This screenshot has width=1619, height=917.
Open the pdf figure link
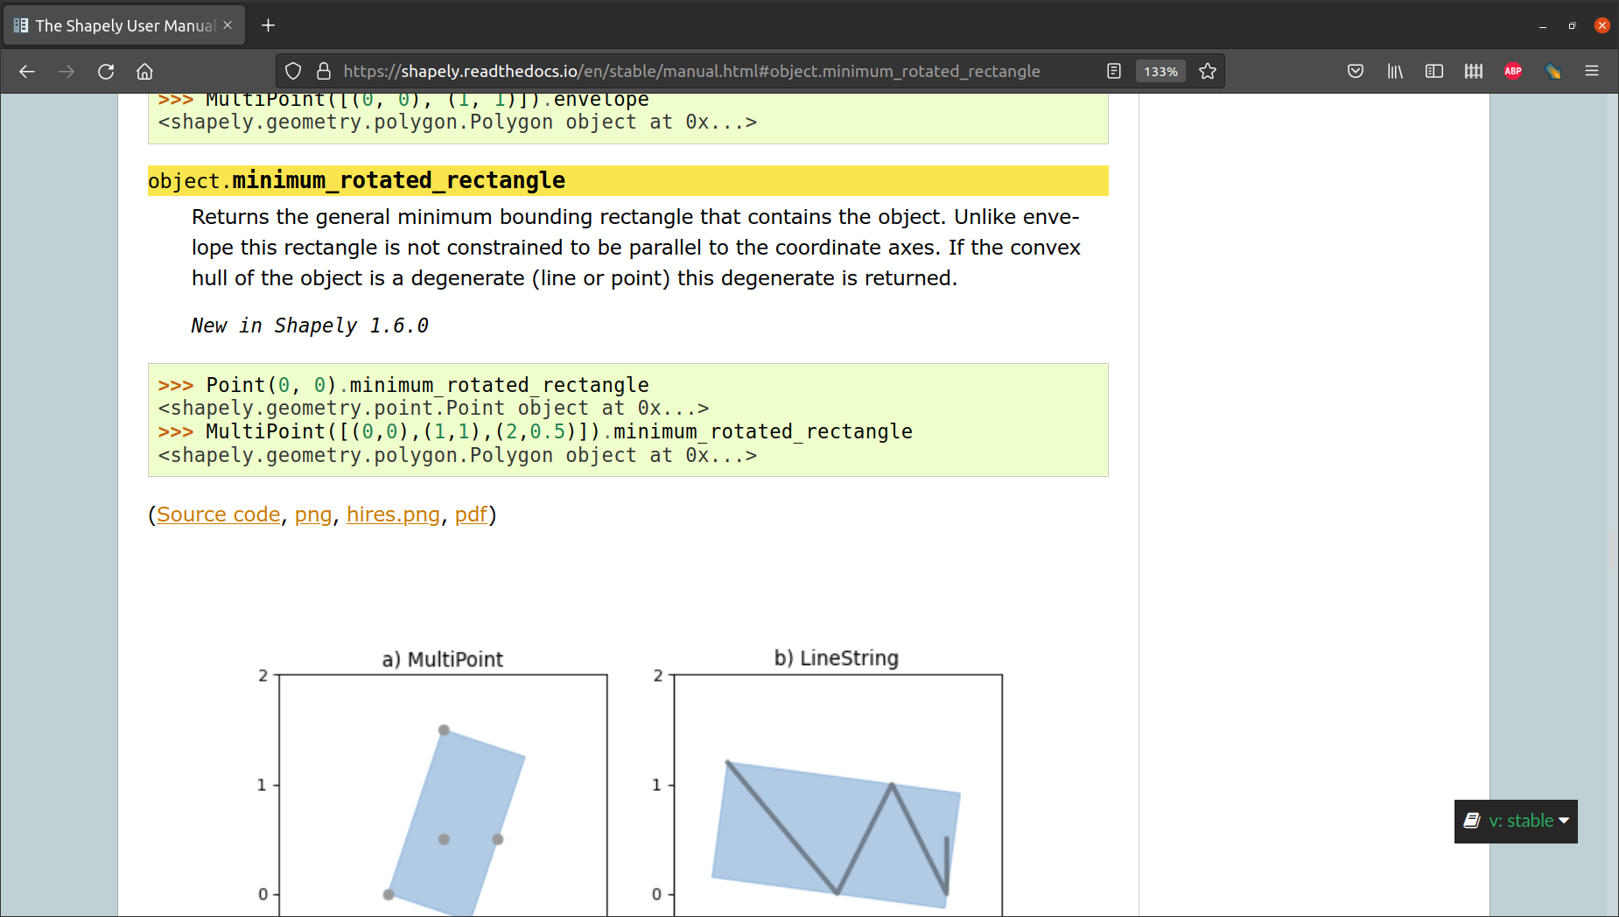[x=471, y=514]
